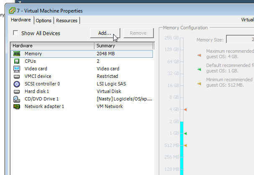The image size is (254, 175).
Task: Click red arrow icon beside Maximum recommended text
Action: (x=199, y=55)
